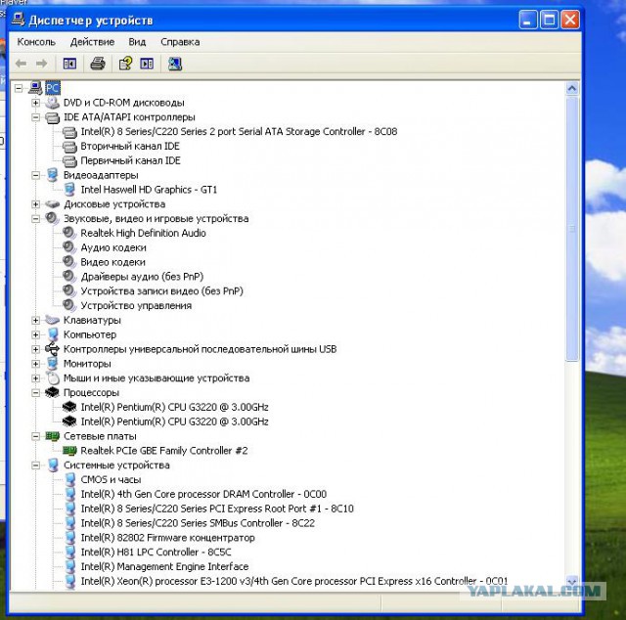Viewport: 626px width, 620px height.
Task: Select PCI Express Root Port #1 - 8C10
Action: (x=217, y=509)
